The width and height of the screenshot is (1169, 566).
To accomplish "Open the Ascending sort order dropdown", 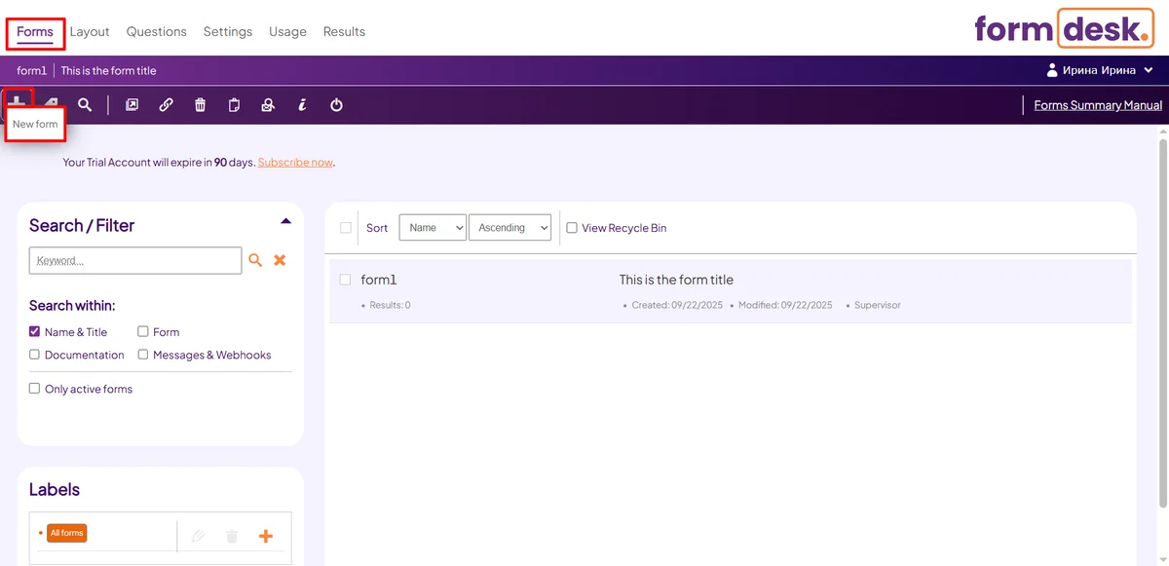I will (x=509, y=228).
